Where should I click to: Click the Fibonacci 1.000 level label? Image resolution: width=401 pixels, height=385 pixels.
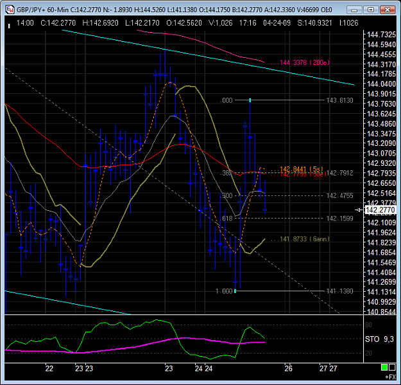[224, 291]
